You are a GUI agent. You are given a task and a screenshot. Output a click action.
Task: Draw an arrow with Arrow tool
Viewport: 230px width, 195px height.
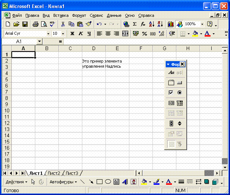[91, 182]
